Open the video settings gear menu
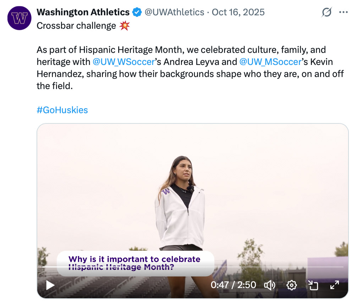This screenshot has width=357, height=305. [x=292, y=285]
